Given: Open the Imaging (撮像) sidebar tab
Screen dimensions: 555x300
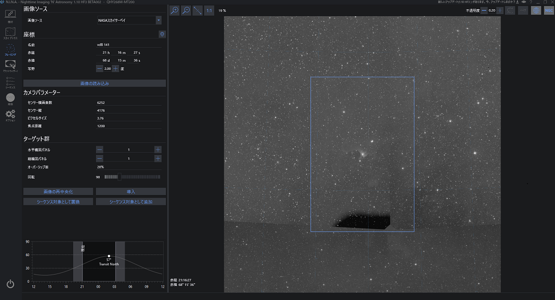Looking at the screenshot, I should (10, 99).
